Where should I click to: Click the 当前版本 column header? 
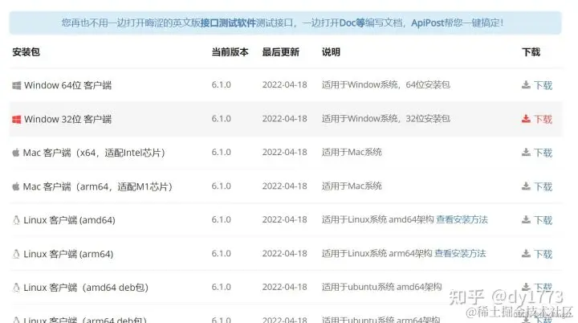[x=230, y=52]
